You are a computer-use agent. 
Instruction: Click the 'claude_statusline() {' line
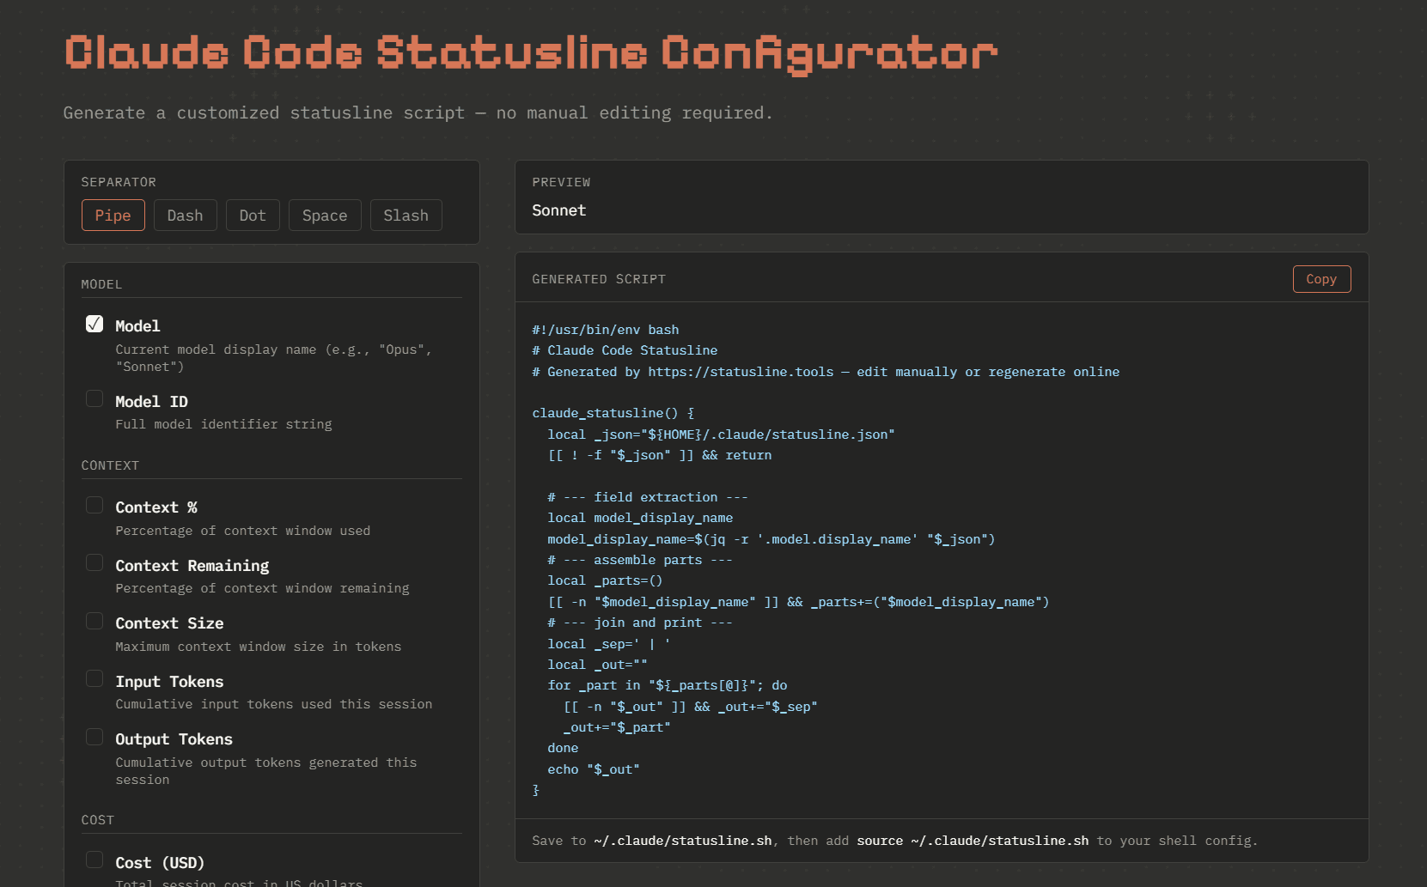click(x=613, y=413)
